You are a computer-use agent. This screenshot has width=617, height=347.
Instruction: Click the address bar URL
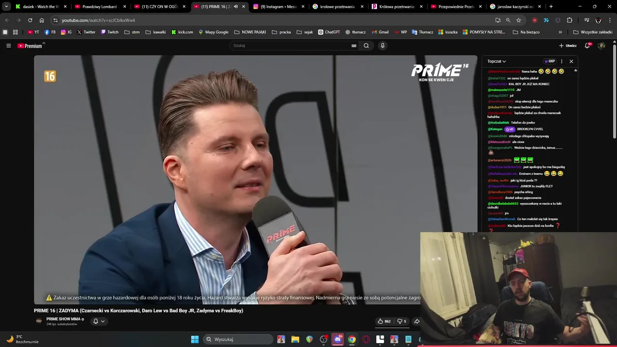98,20
